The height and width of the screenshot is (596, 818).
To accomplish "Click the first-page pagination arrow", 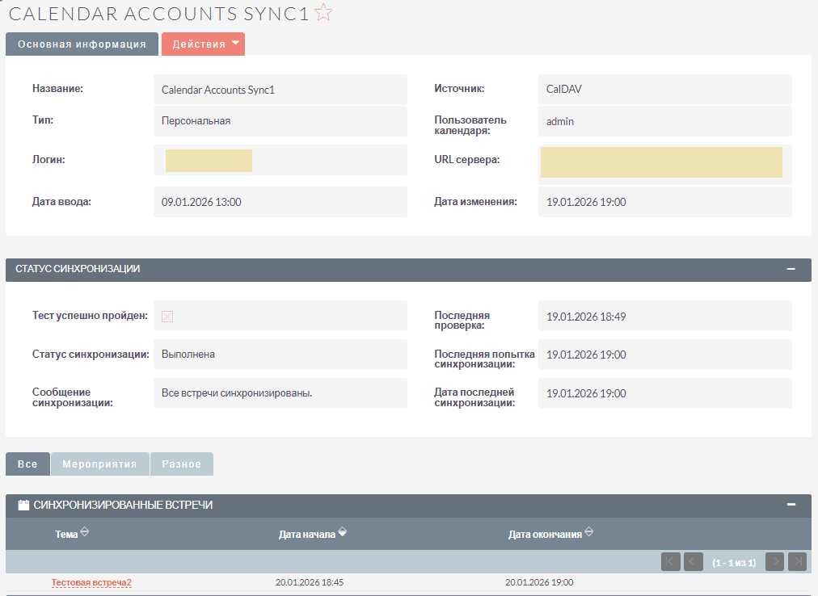I will coord(669,561).
